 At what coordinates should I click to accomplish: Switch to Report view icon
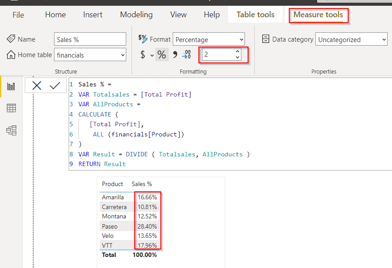point(11,86)
